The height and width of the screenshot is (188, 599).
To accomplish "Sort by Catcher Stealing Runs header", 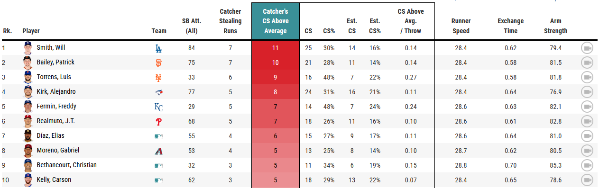I will pos(230,21).
